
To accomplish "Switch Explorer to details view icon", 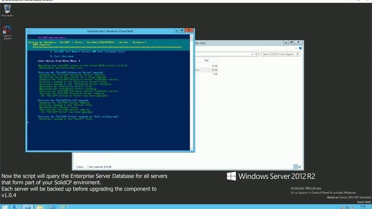I will pos(295,167).
